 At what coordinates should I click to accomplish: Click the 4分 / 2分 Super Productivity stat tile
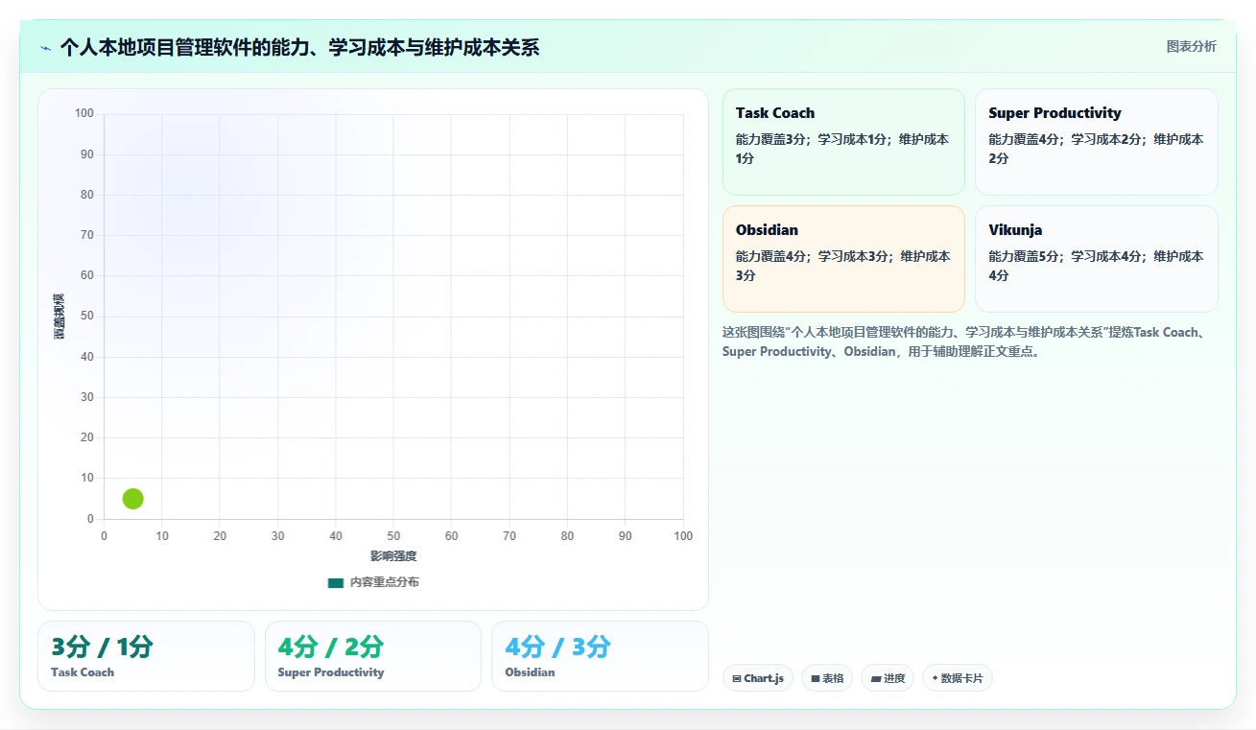(x=372, y=656)
